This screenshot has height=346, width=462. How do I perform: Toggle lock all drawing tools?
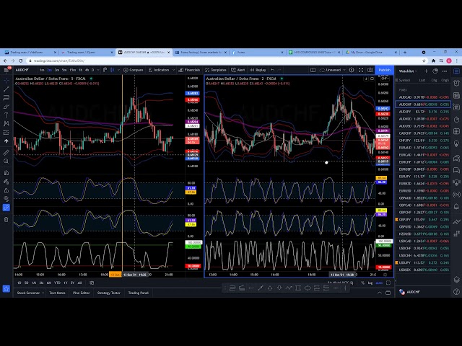tap(6, 190)
